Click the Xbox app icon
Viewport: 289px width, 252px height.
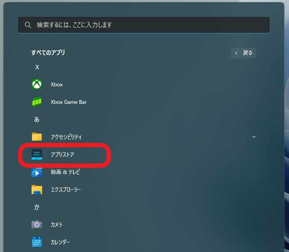point(37,85)
